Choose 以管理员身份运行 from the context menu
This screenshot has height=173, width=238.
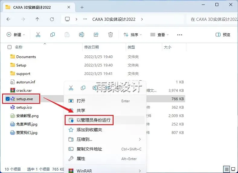click(105, 120)
